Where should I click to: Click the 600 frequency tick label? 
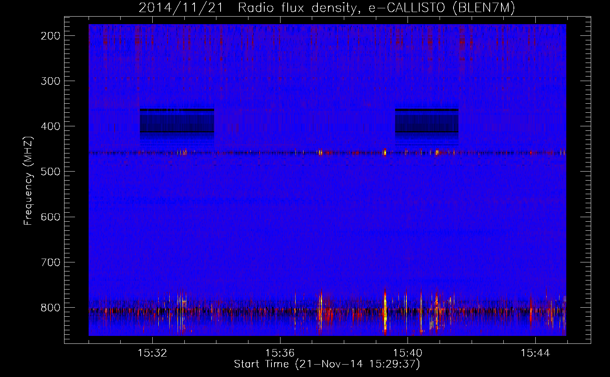[x=51, y=217]
